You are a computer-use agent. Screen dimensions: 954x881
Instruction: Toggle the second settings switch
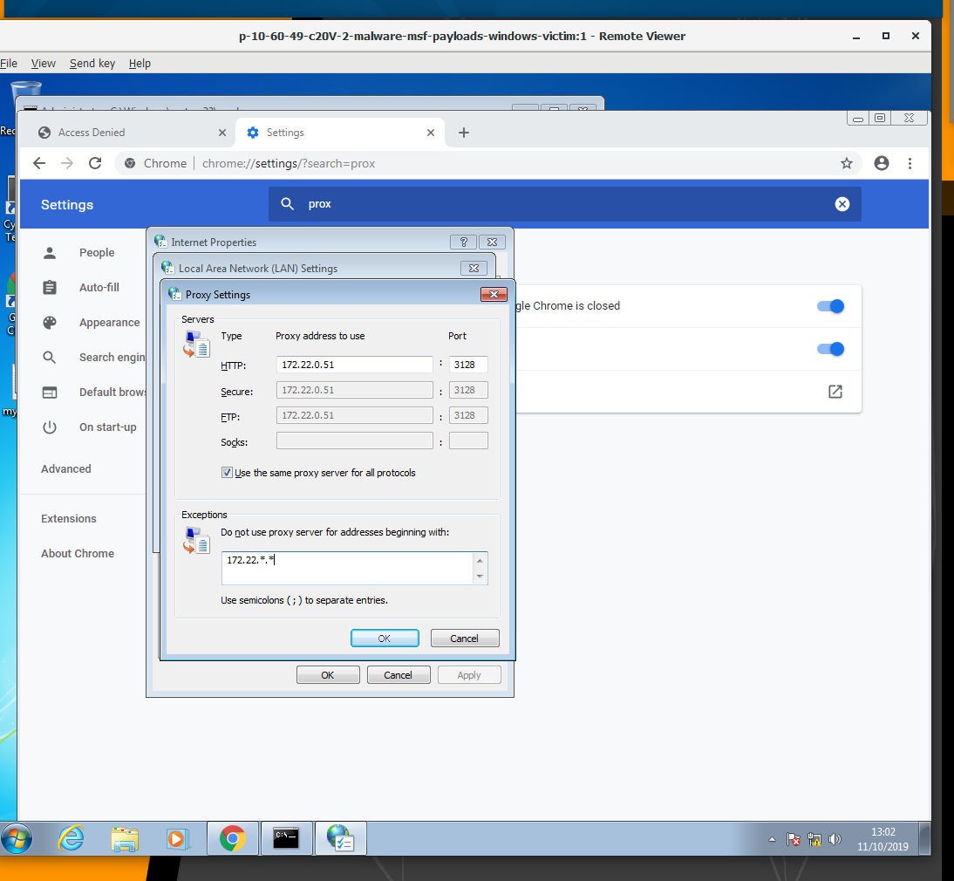coord(830,349)
